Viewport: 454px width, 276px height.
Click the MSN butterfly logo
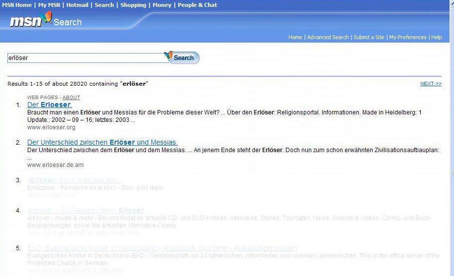47,18
